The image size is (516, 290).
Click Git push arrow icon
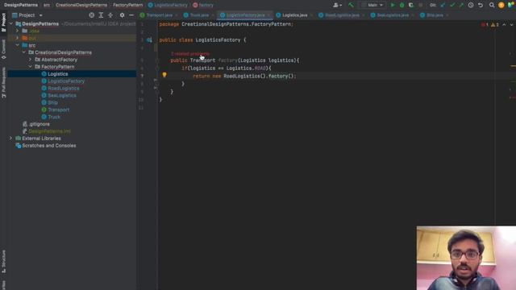pos(461,5)
